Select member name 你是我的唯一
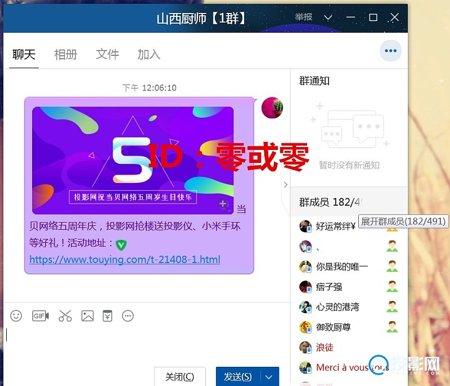Screen dimensions: 450x386 pos(341,267)
